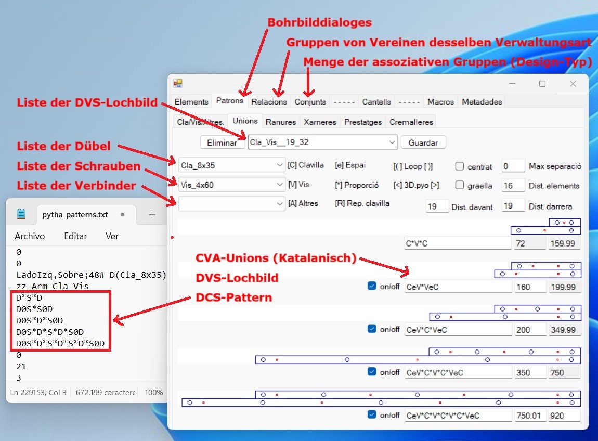Close the pytha_patterns.txt tab via dot indicator
This screenshot has width=598, height=441.
(122, 214)
